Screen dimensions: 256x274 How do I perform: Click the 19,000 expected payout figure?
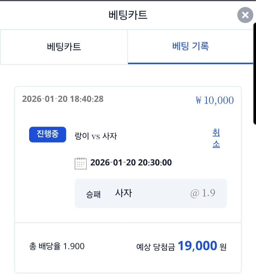tap(197, 246)
